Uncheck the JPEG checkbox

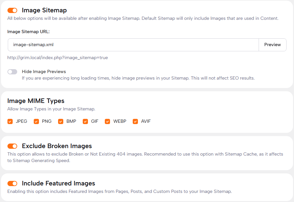(10, 121)
